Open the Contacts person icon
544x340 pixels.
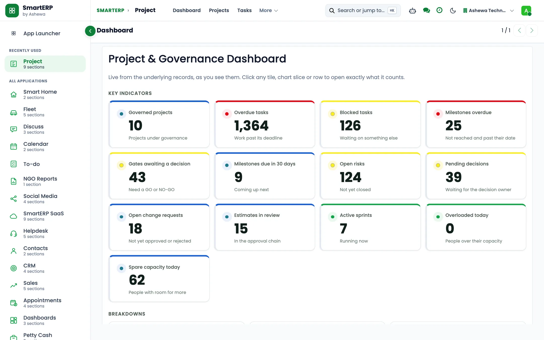(14, 251)
